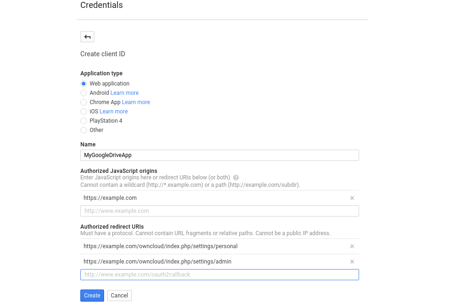Delete the settings/personal redirect URI

(352, 246)
